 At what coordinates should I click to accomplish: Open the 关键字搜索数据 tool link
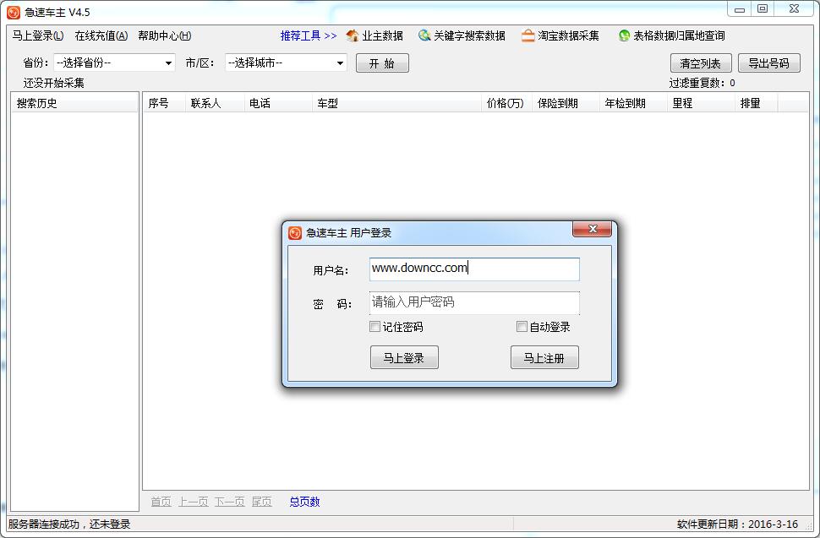[x=462, y=35]
